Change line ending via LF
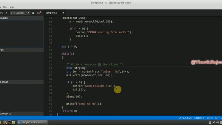This screenshot has height=125, width=222. pyautogui.click(x=216, y=118)
